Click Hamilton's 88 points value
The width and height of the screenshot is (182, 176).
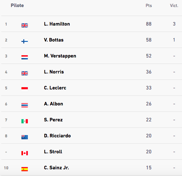coord(149,24)
